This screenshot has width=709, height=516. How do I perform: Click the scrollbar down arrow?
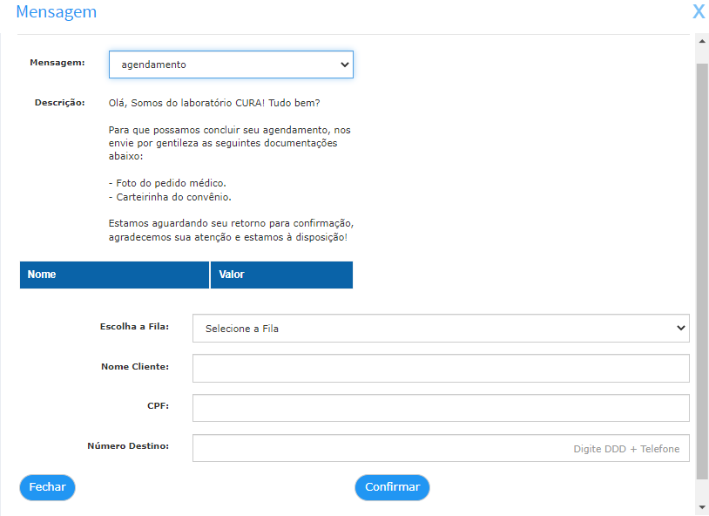point(702,507)
